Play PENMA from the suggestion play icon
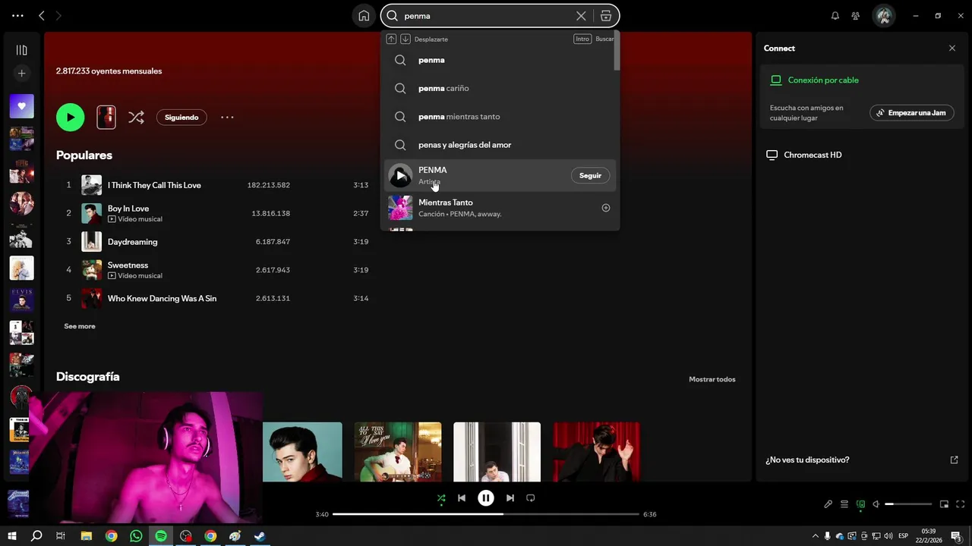972x546 pixels. (400, 176)
